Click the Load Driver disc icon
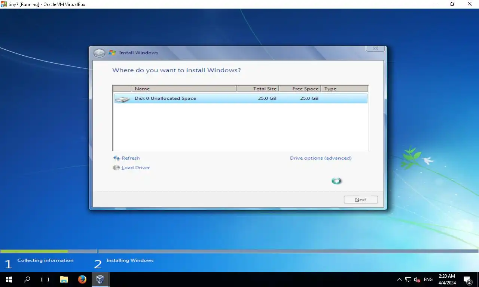 (116, 168)
